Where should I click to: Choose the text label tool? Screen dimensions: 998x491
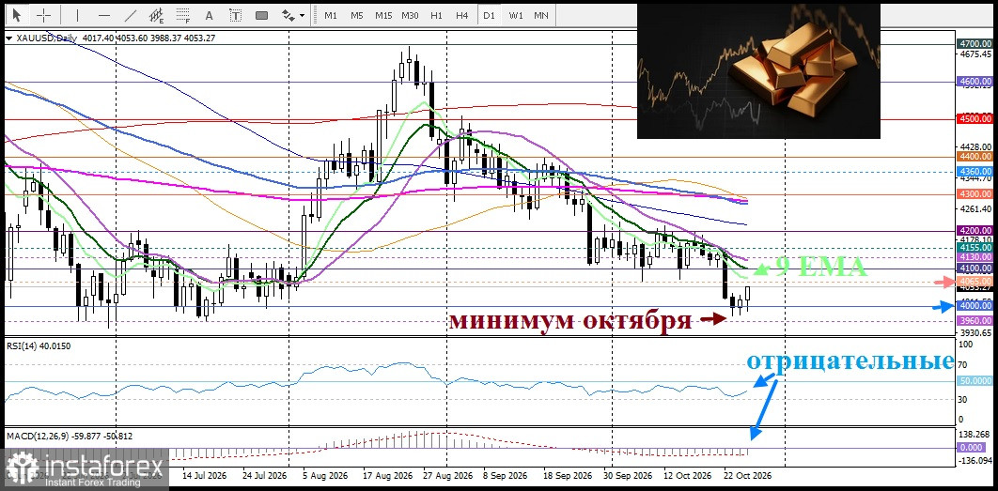point(236,15)
